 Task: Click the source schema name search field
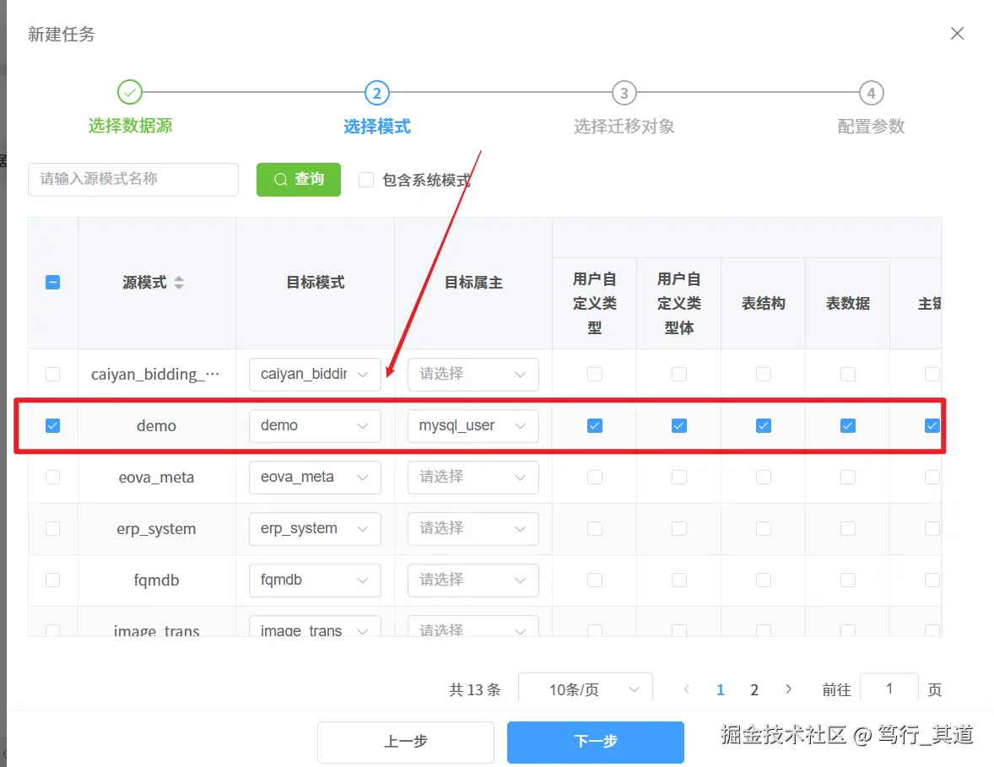[x=132, y=179]
